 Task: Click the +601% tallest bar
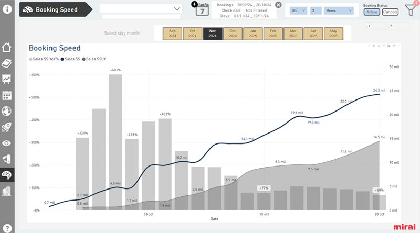(x=115, y=142)
